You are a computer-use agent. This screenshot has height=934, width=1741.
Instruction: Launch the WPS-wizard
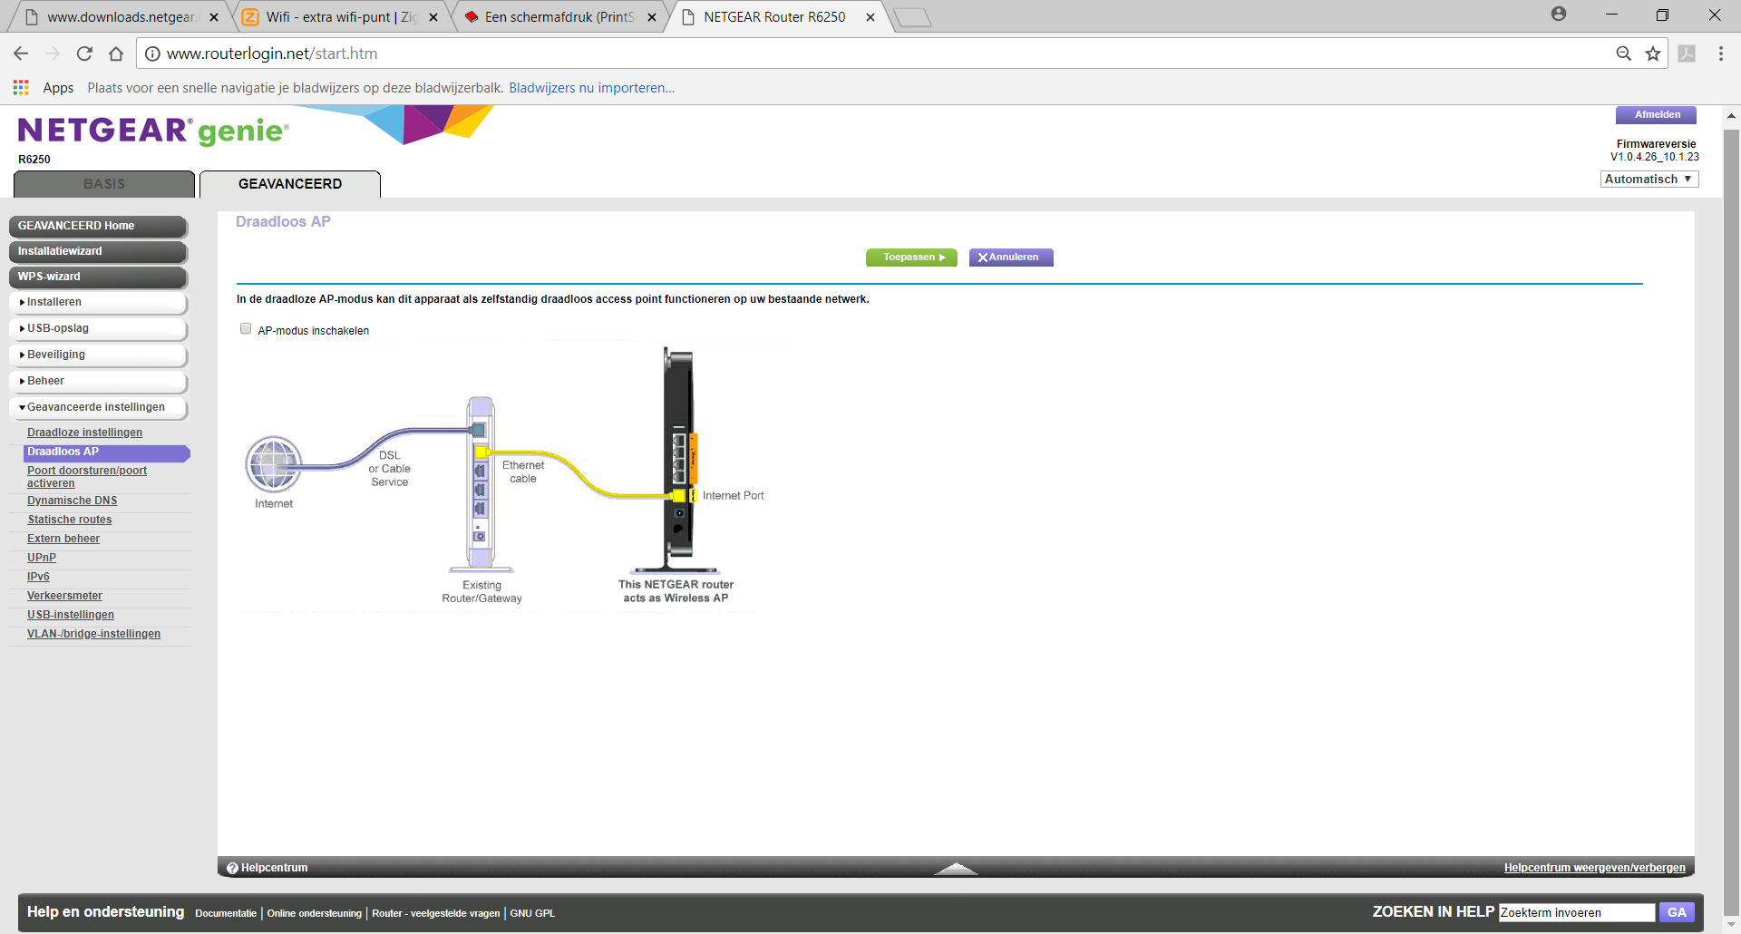click(98, 277)
